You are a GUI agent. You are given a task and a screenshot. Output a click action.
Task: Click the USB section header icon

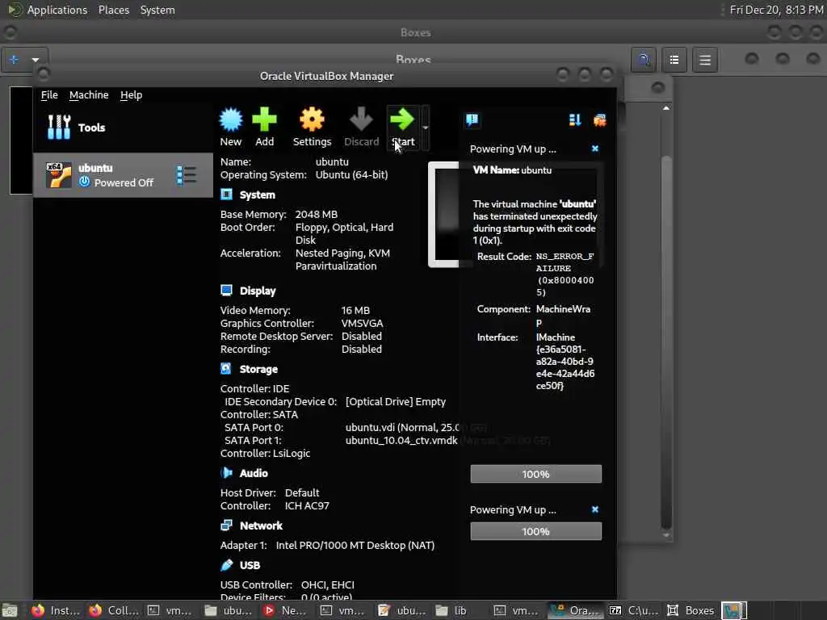[226, 565]
